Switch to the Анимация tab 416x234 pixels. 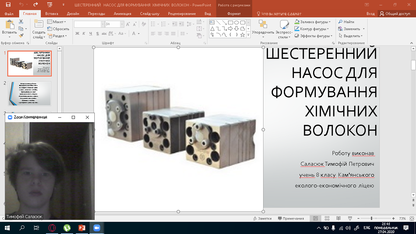122,14
